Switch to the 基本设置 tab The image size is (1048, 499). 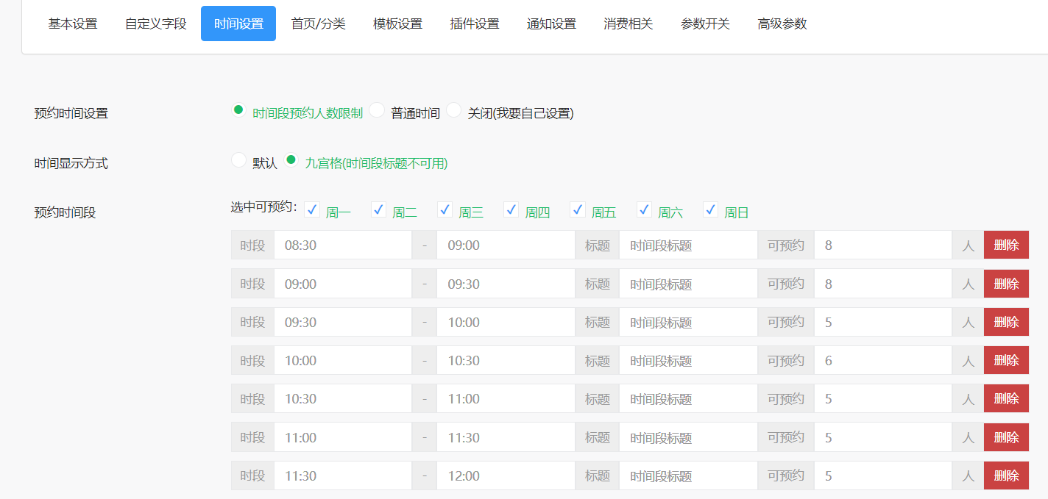(x=72, y=23)
